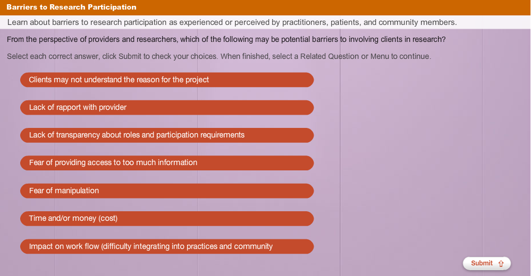Toggle the 'Fear of manipulation' answer
This screenshot has height=276, width=531.
click(x=167, y=191)
